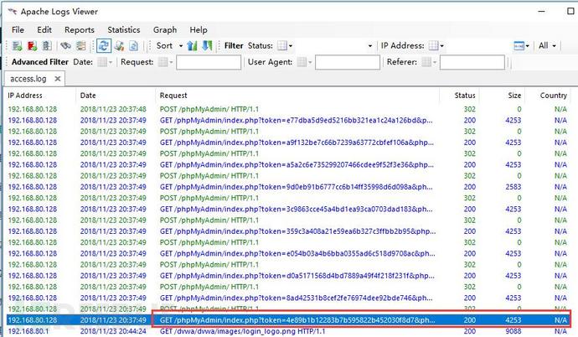Sort by the Size column header
578x337 pixels.
514,96
